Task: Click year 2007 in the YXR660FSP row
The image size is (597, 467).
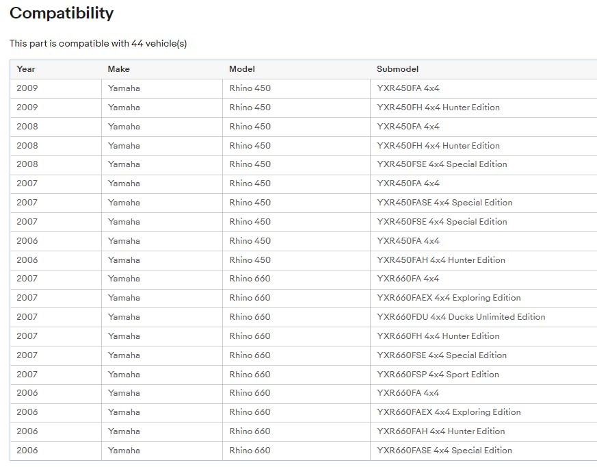Action: pos(27,374)
